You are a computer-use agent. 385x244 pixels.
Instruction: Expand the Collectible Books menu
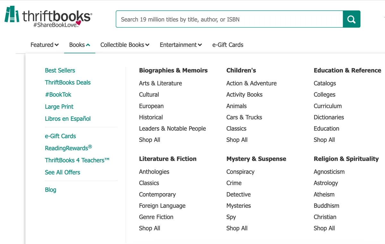pyautogui.click(x=125, y=45)
